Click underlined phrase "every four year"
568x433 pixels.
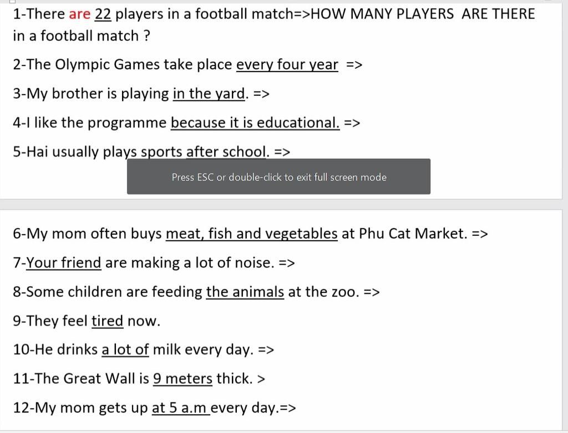(287, 65)
